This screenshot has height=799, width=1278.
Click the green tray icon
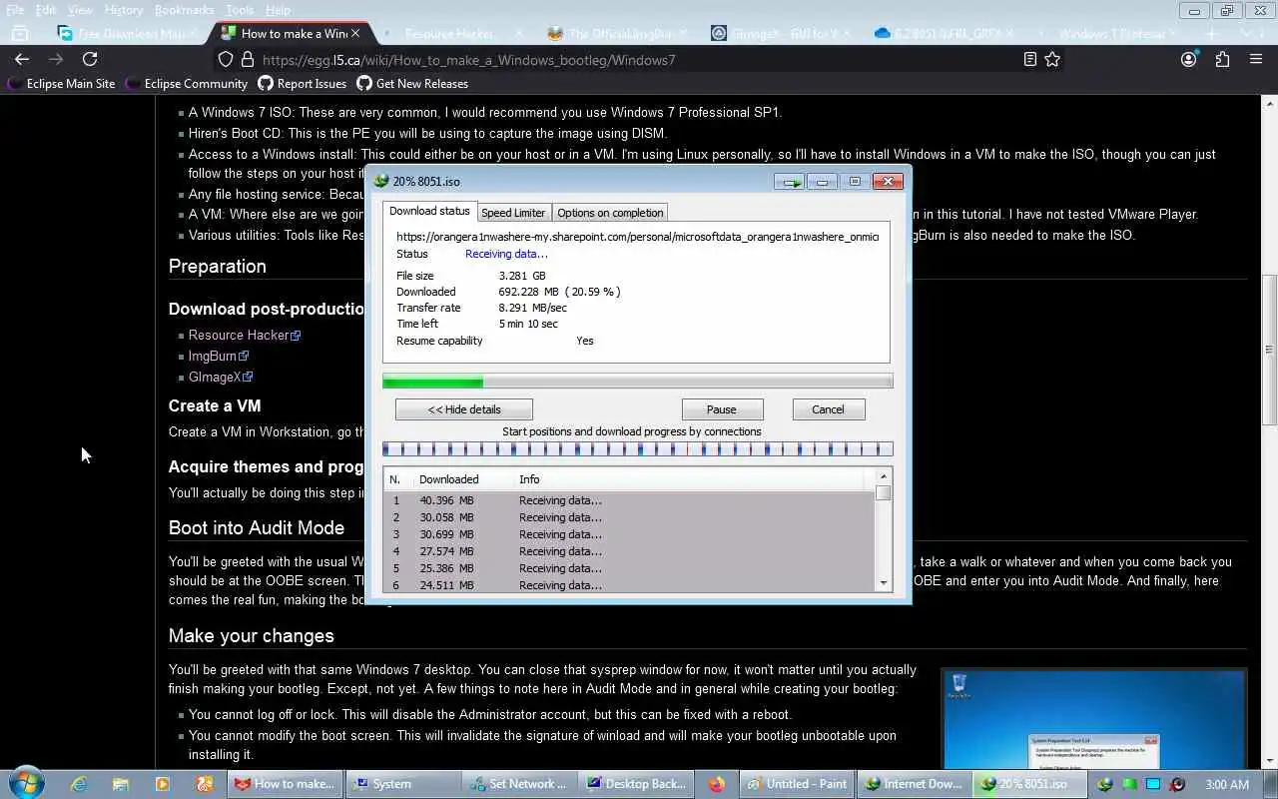pos(1129,784)
